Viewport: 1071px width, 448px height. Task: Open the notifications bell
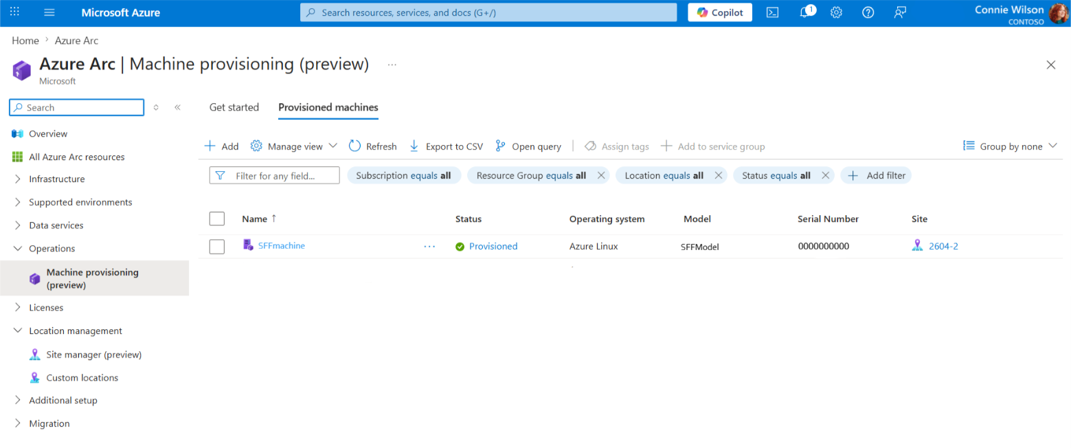click(x=805, y=12)
